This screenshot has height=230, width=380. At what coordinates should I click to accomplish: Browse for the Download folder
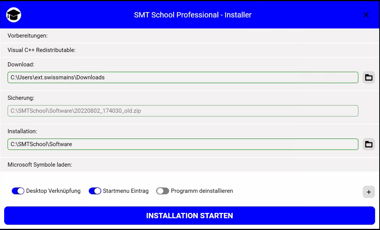[369, 77]
